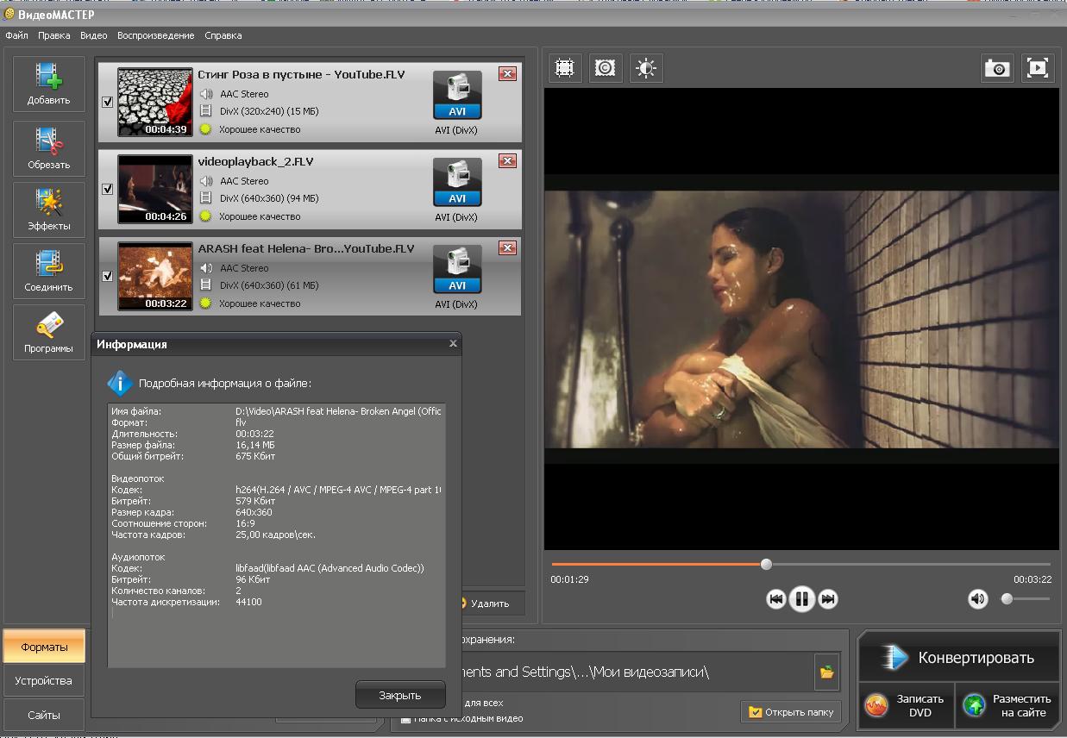
Task: Uncheck the videoplayback_2.FLV checkbox
Action: 108,189
